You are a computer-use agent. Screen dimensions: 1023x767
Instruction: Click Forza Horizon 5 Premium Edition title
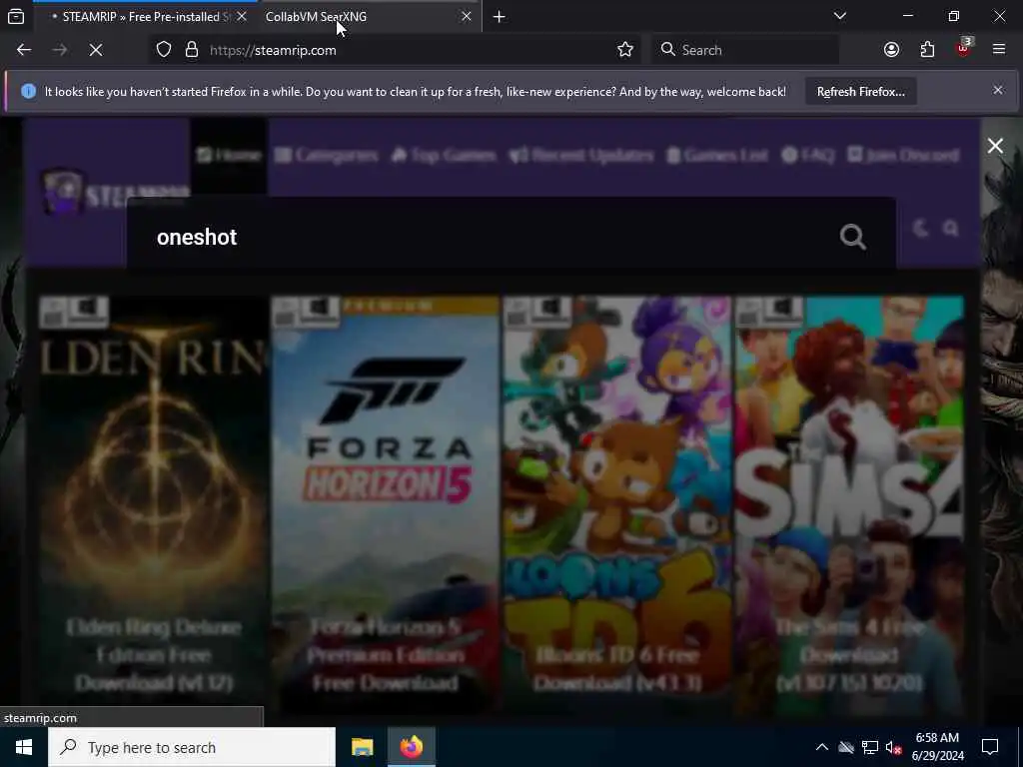(x=386, y=655)
